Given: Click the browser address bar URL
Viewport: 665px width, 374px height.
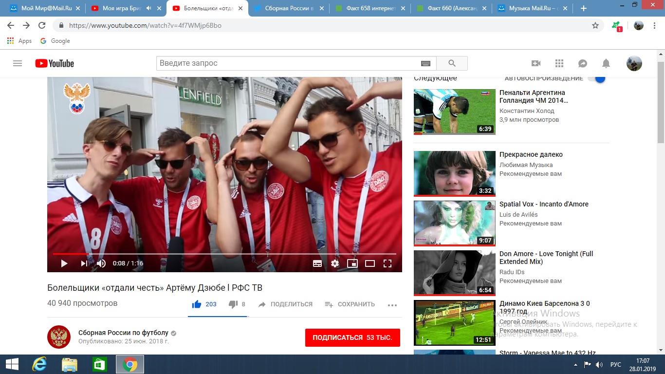Looking at the screenshot, I should (145, 25).
